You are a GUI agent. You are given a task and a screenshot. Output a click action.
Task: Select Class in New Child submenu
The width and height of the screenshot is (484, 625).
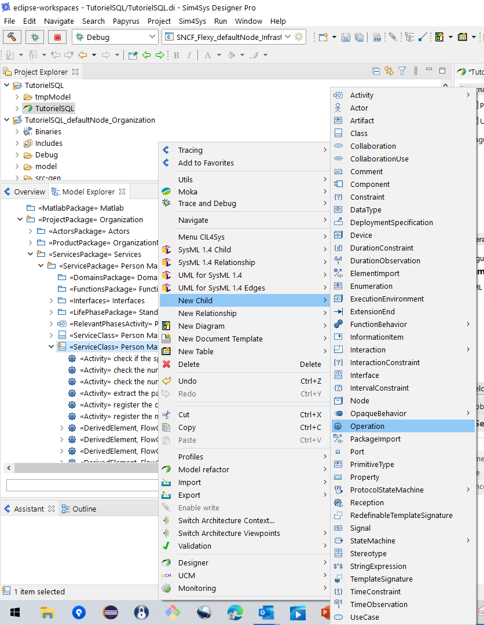click(x=403, y=134)
